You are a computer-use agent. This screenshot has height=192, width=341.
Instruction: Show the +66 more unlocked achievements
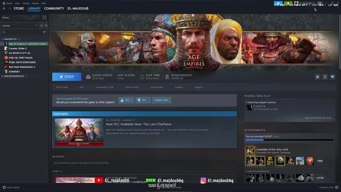tap(320, 161)
